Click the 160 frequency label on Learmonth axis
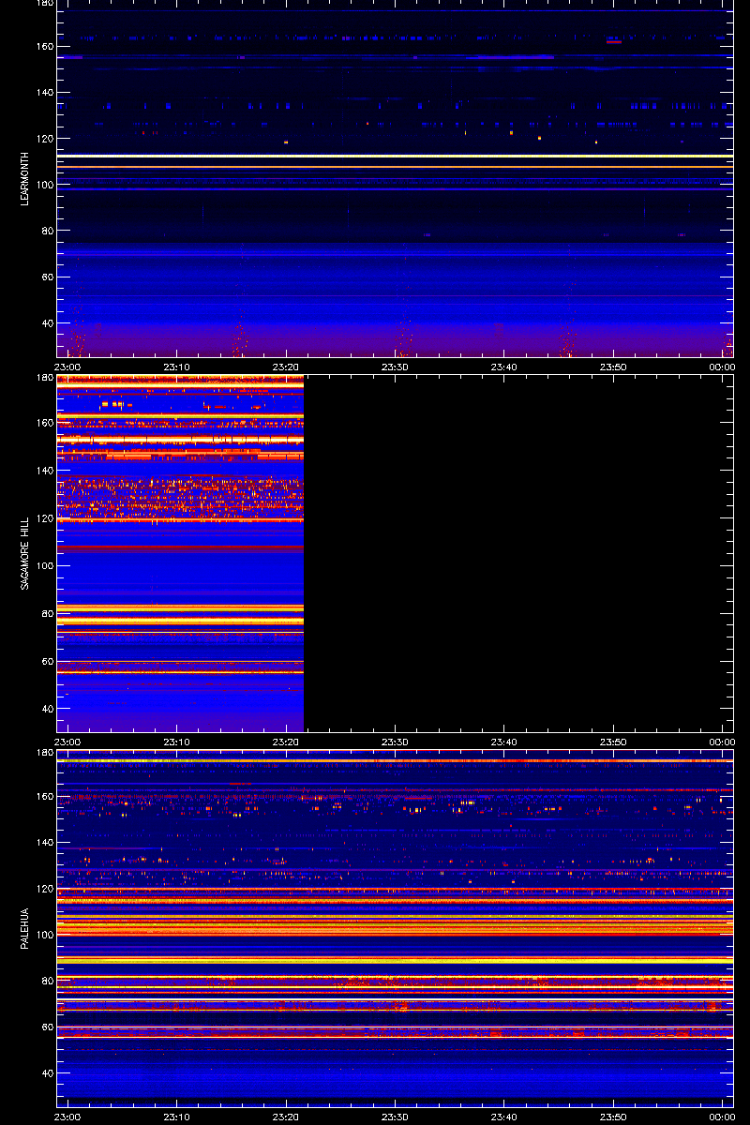 click(45, 47)
